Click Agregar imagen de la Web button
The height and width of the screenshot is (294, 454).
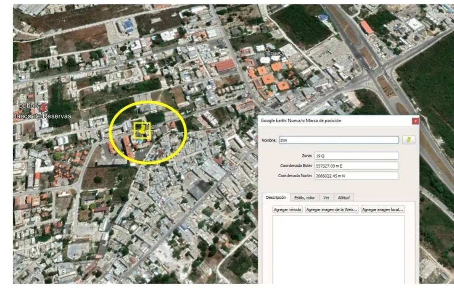click(332, 210)
